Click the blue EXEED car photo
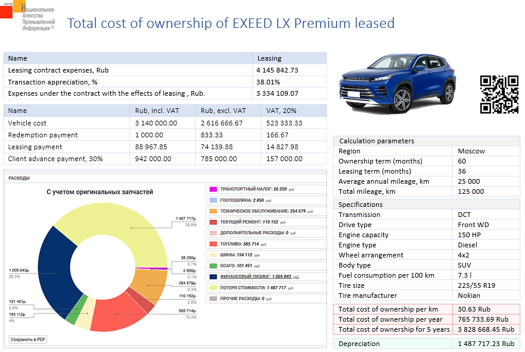 tap(397, 83)
